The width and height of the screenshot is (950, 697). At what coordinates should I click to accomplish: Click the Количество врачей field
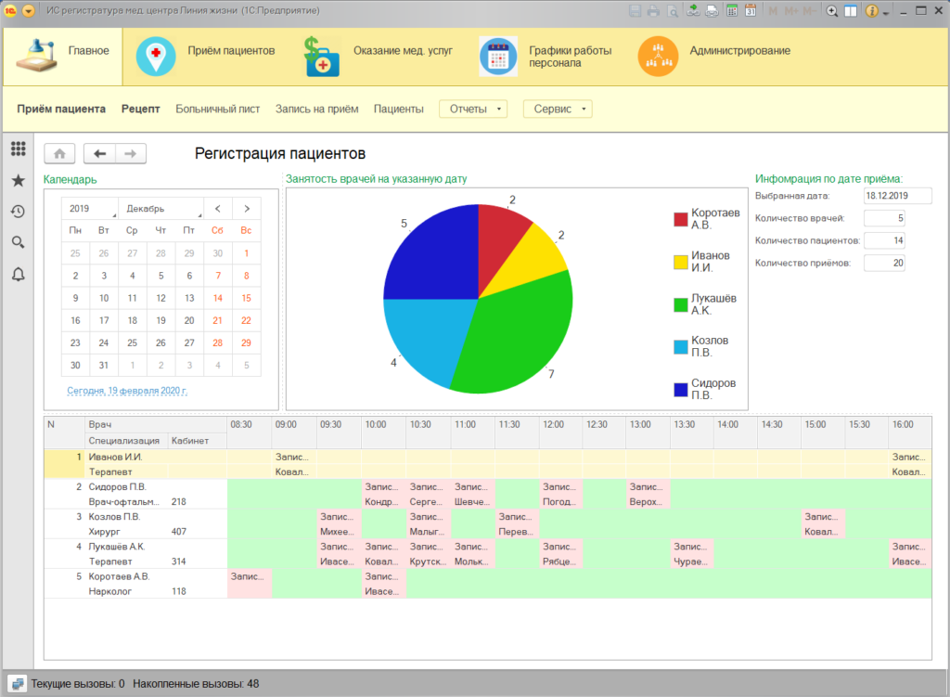[884, 218]
